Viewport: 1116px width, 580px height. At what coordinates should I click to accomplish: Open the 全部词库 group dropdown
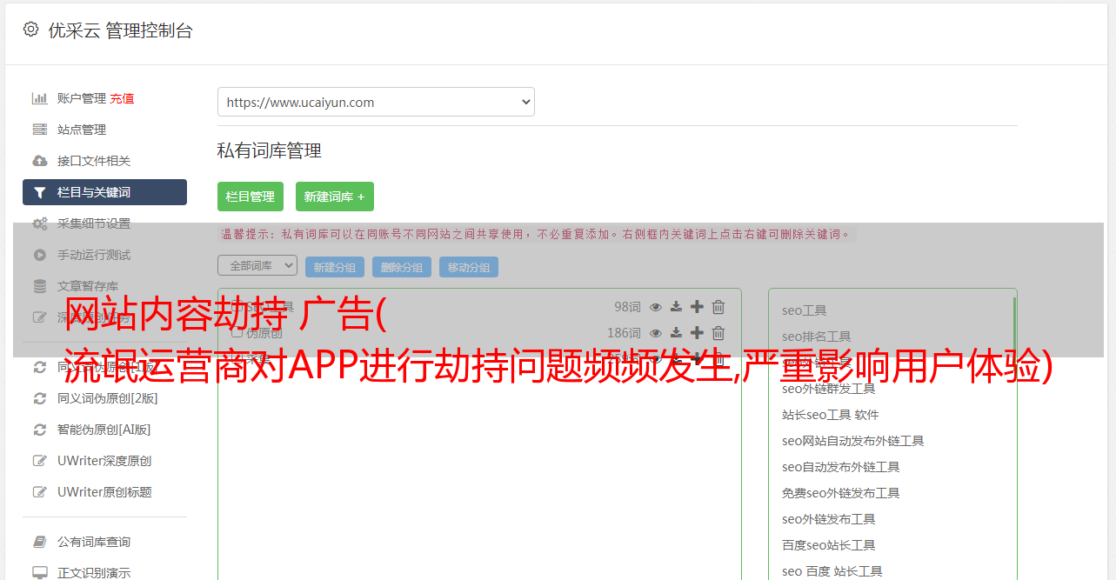[x=257, y=265]
